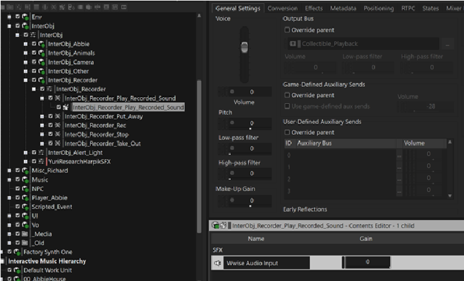The height and width of the screenshot is (281, 464).
Task: Click the work unit icon beside NPC
Action: 25,189
